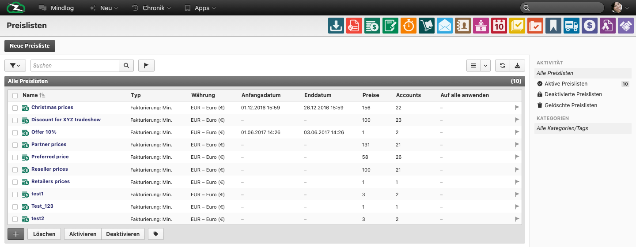Viewport: 636px width, 247px height.
Task: Toggle the select-all checkbox in table header
Action: coord(15,95)
